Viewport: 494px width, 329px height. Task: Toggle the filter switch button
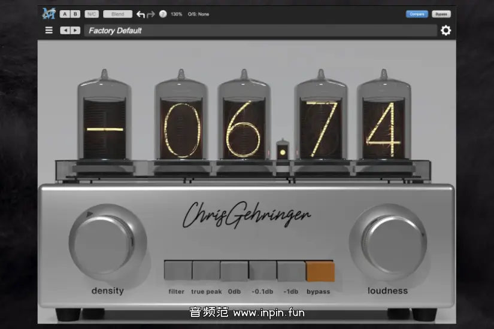178,270
